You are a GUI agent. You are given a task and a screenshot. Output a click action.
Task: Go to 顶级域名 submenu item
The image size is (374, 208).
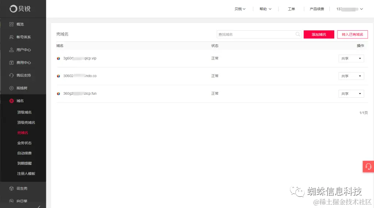pyautogui.click(x=24, y=112)
